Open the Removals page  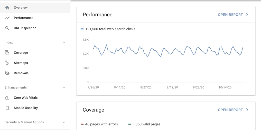pos(35,73)
